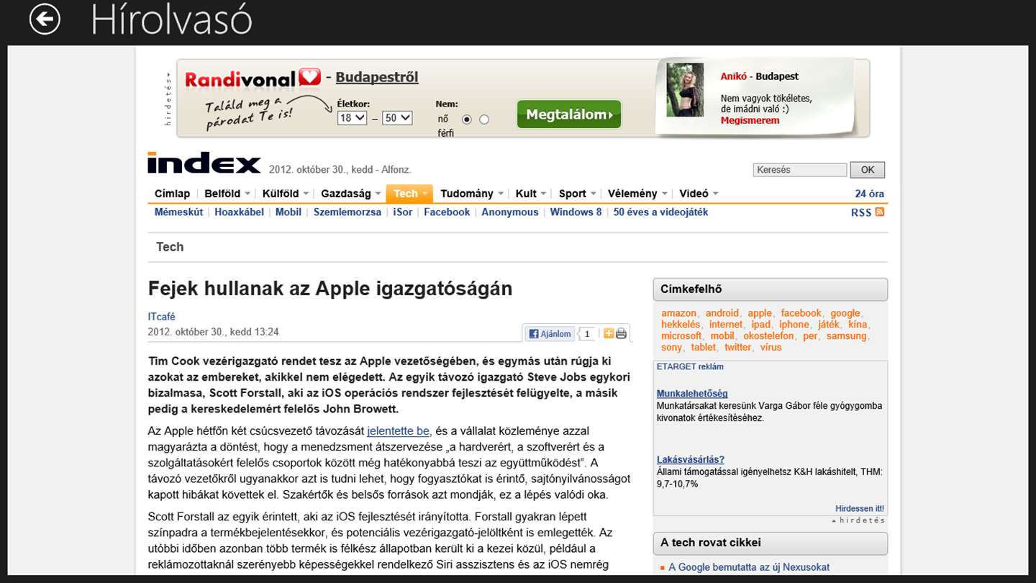Click the OK search button
The width and height of the screenshot is (1036, 583).
(868, 170)
